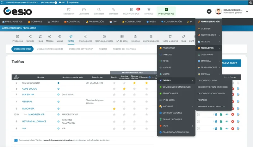The image size is (253, 147).
Task: Toggle Etiqueta star for SIN DESCUENTO
Action: click(146, 83)
